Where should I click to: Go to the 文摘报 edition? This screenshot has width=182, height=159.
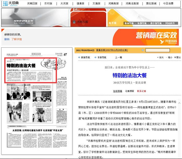(x=96, y=4)
